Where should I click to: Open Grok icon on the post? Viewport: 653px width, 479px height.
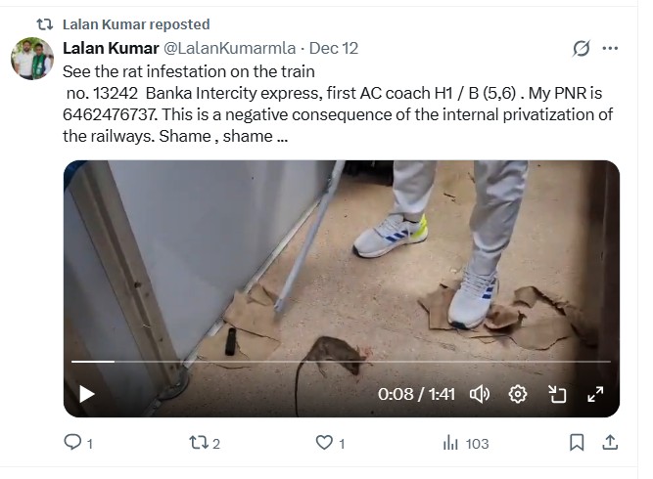pyautogui.click(x=581, y=48)
